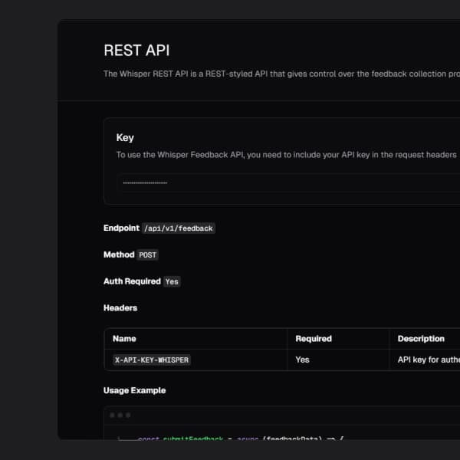Click the Yes badge beside Auth Required
Screen dimensions: 460x460
click(172, 281)
